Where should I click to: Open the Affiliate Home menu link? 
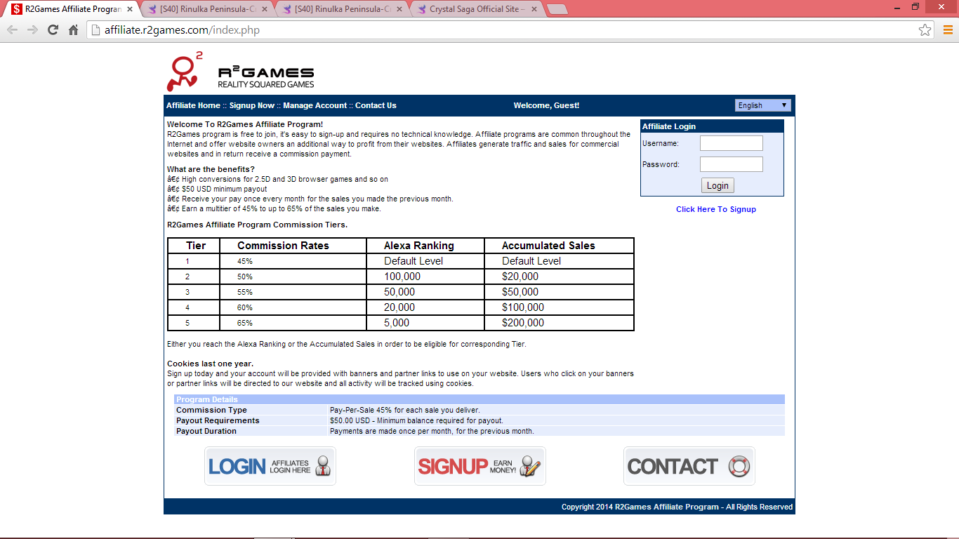(193, 105)
